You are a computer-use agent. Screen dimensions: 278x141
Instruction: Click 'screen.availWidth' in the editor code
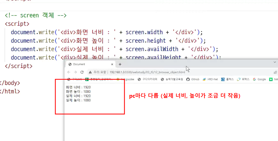pos(152,49)
